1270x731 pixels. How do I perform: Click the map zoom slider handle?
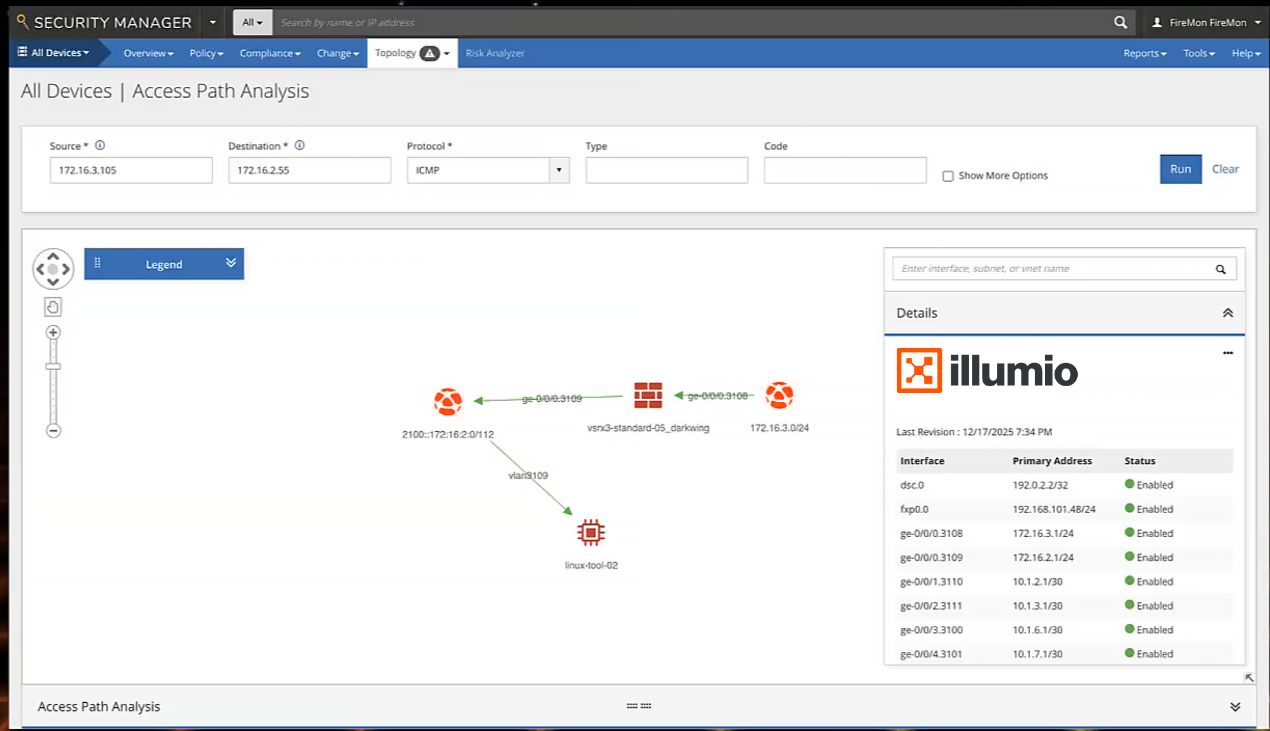click(x=53, y=366)
